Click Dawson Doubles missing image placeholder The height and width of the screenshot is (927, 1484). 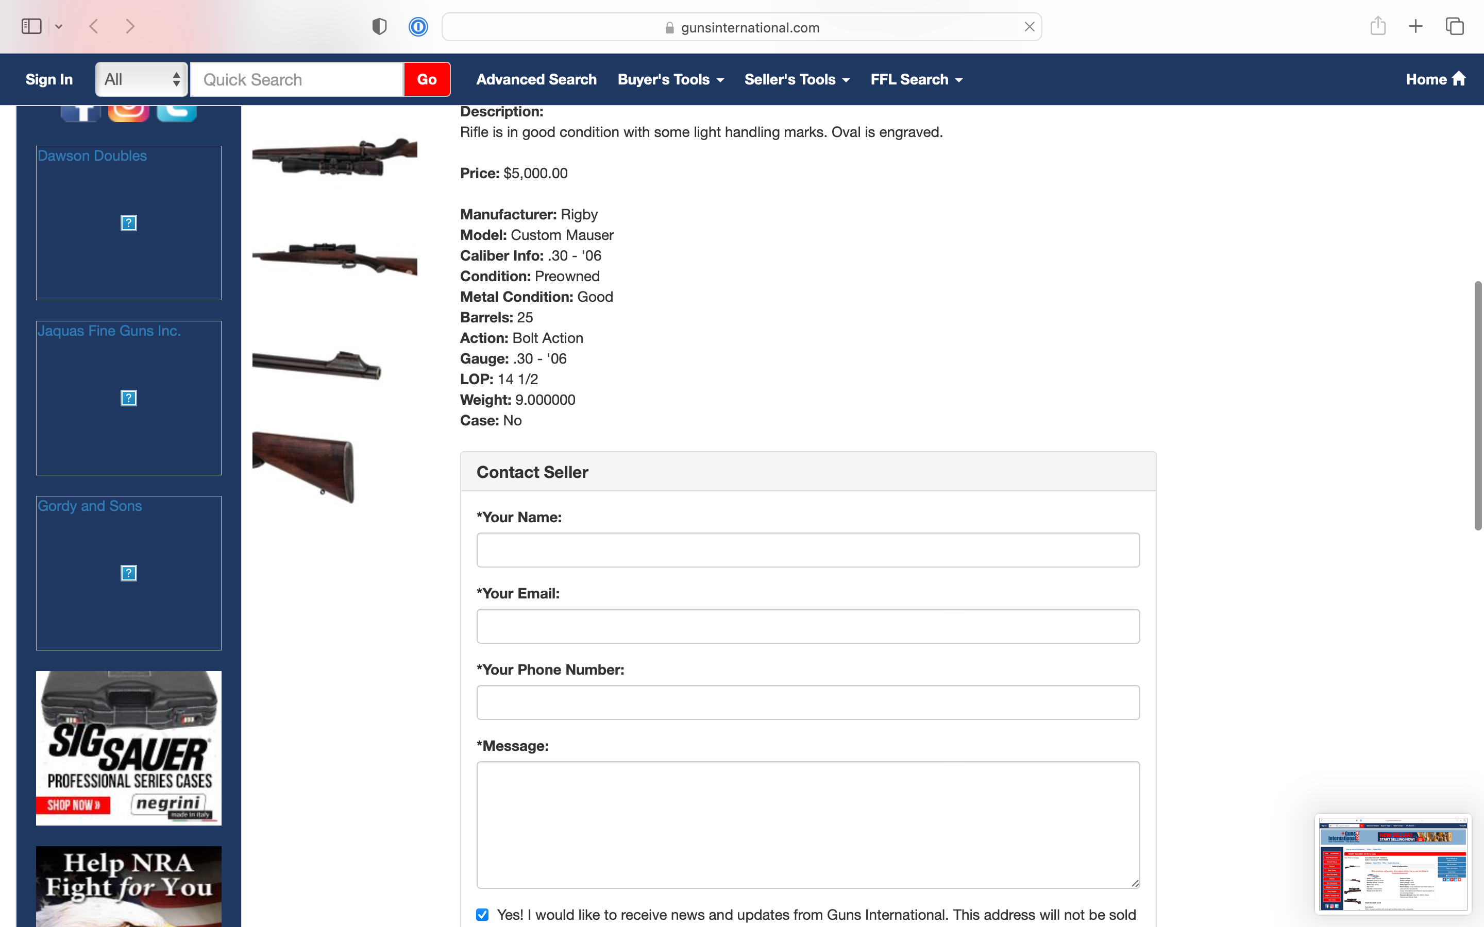[x=129, y=222]
